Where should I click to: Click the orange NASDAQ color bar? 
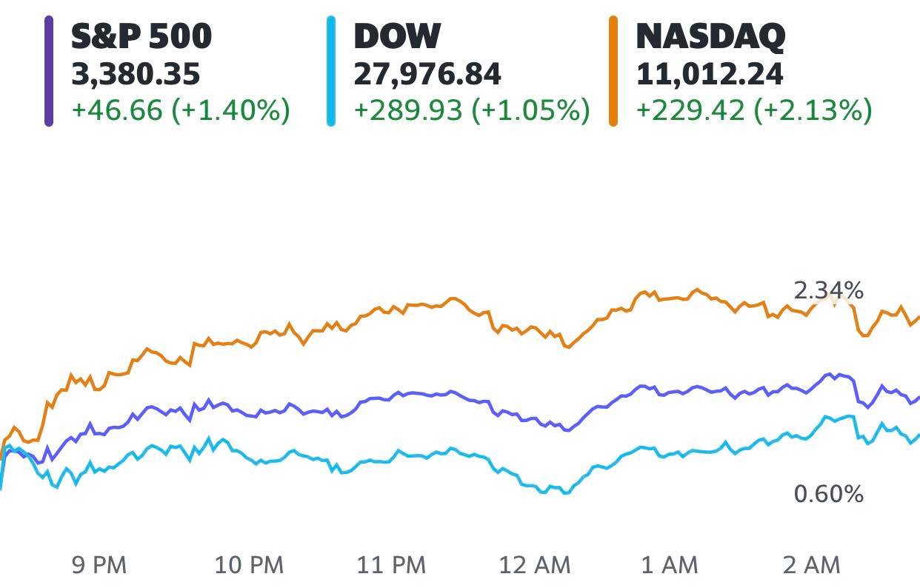[613, 72]
